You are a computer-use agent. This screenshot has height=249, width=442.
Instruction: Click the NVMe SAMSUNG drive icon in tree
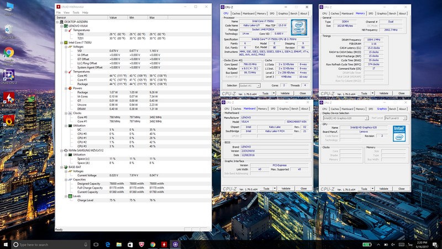66,151
